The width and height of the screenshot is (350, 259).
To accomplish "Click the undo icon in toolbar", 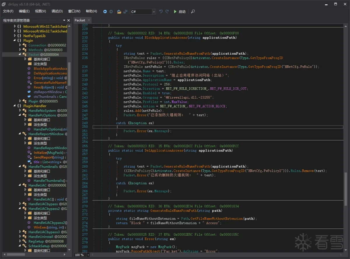I will (x=161, y=12).
